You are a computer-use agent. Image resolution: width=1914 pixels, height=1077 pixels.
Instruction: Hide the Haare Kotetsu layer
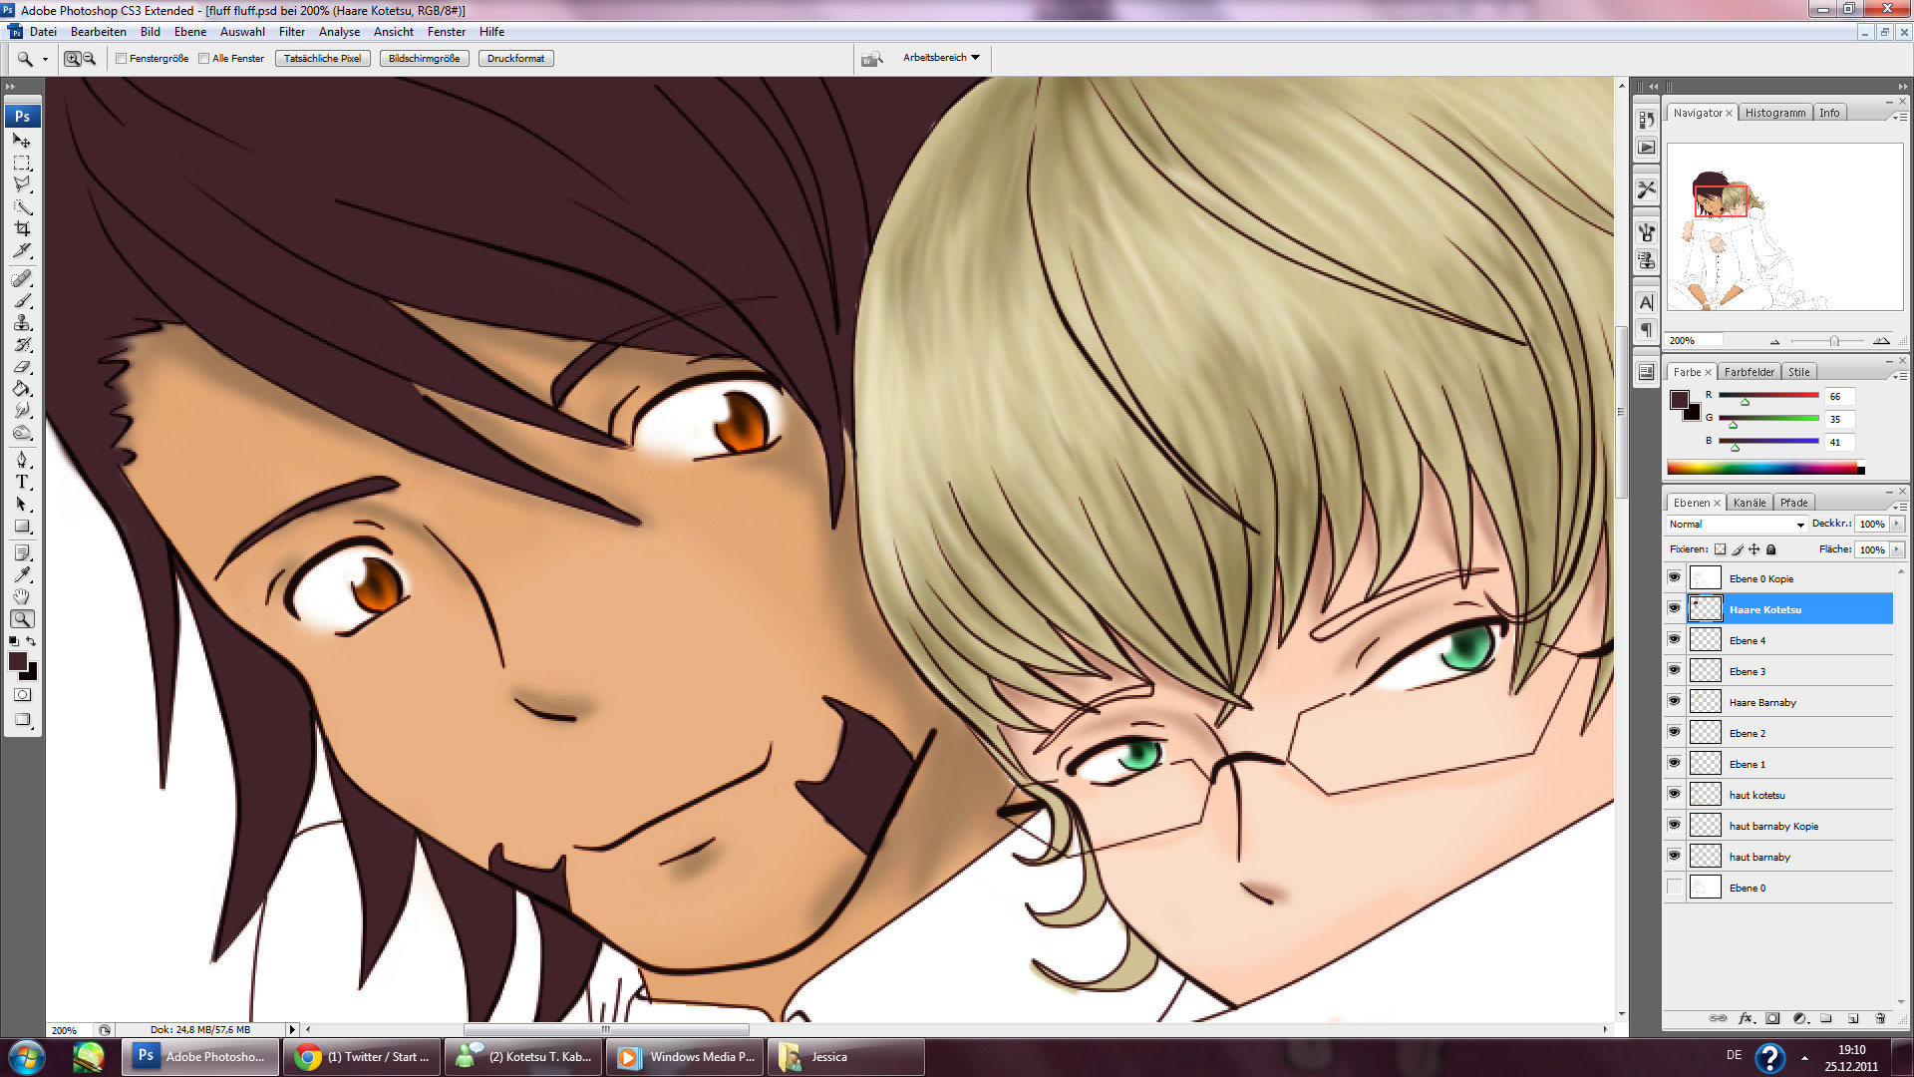point(1674,608)
